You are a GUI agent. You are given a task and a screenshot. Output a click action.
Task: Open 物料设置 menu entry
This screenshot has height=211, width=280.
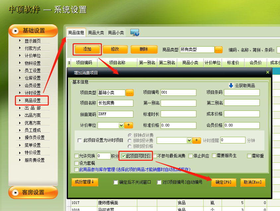(x=33, y=63)
